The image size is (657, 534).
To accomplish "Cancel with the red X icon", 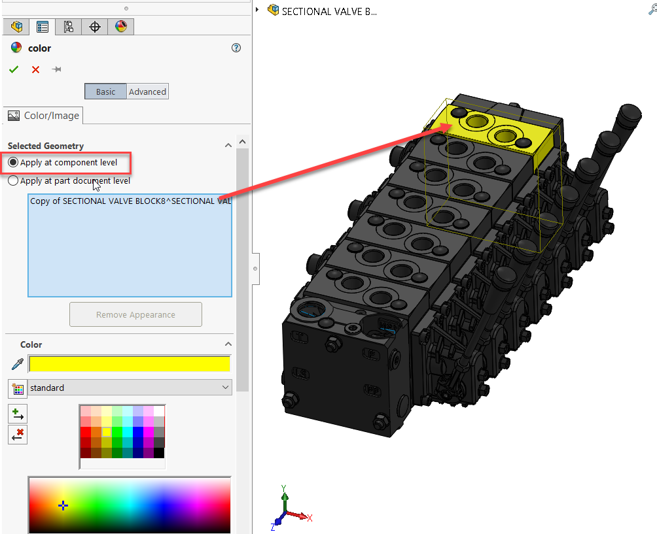I will coord(35,69).
